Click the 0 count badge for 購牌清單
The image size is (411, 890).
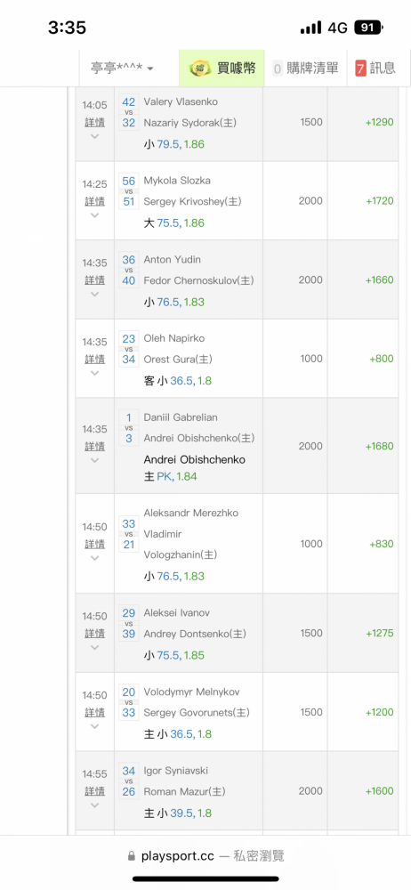point(278,69)
